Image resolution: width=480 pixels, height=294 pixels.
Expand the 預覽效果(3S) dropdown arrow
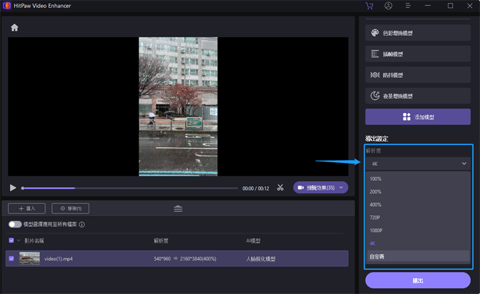[x=341, y=188]
